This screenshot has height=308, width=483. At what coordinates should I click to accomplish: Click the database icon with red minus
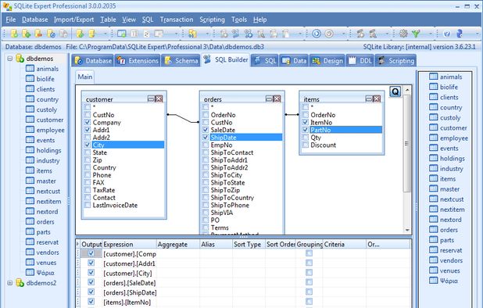pos(38,34)
